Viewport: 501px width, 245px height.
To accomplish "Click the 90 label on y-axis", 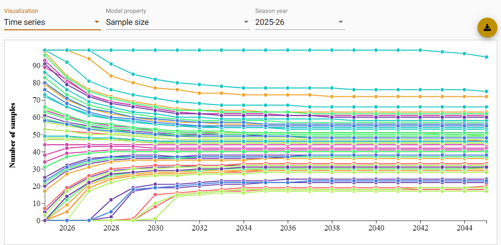I will click(x=36, y=66).
